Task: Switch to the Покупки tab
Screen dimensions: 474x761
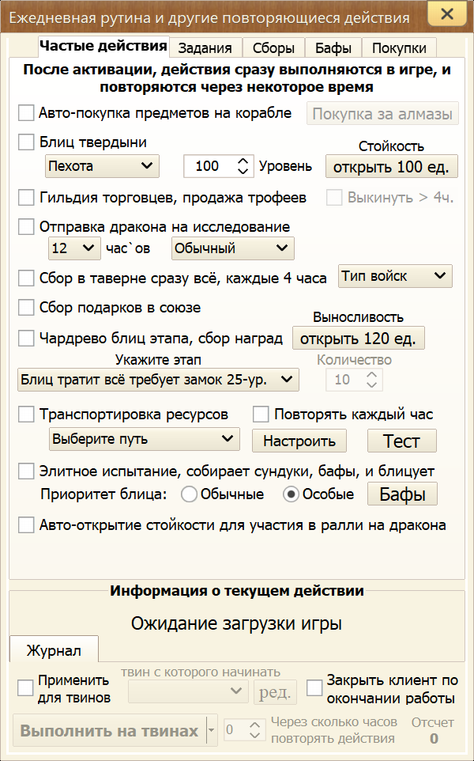Action: click(400, 47)
